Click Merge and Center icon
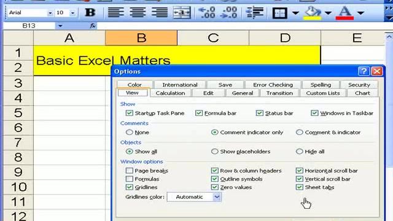The image size is (393, 221). [182, 12]
